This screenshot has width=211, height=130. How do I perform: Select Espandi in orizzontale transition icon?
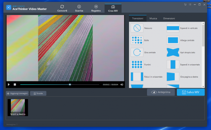pyautogui.click(x=173, y=65)
